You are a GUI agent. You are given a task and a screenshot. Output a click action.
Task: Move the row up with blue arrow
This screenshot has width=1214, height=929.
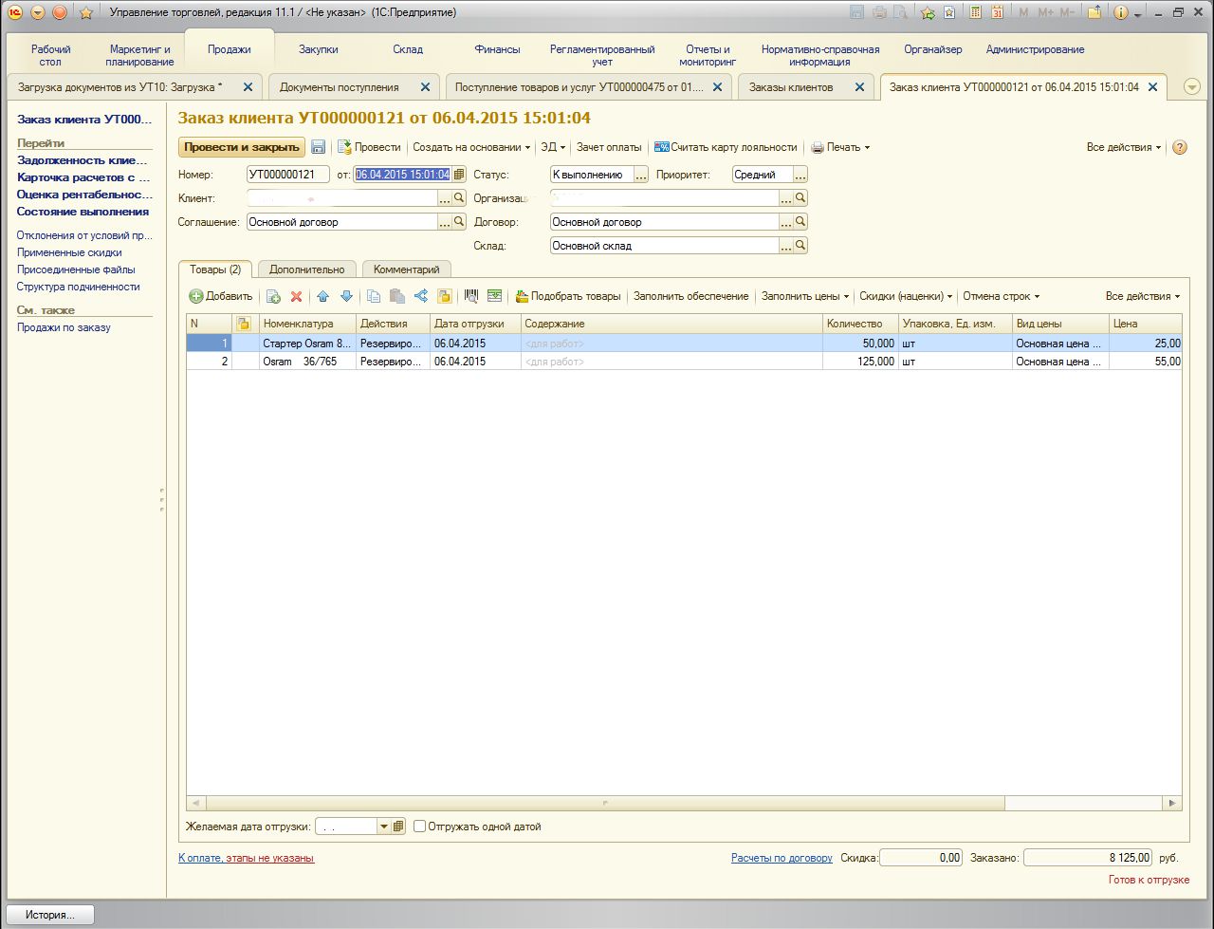(322, 296)
